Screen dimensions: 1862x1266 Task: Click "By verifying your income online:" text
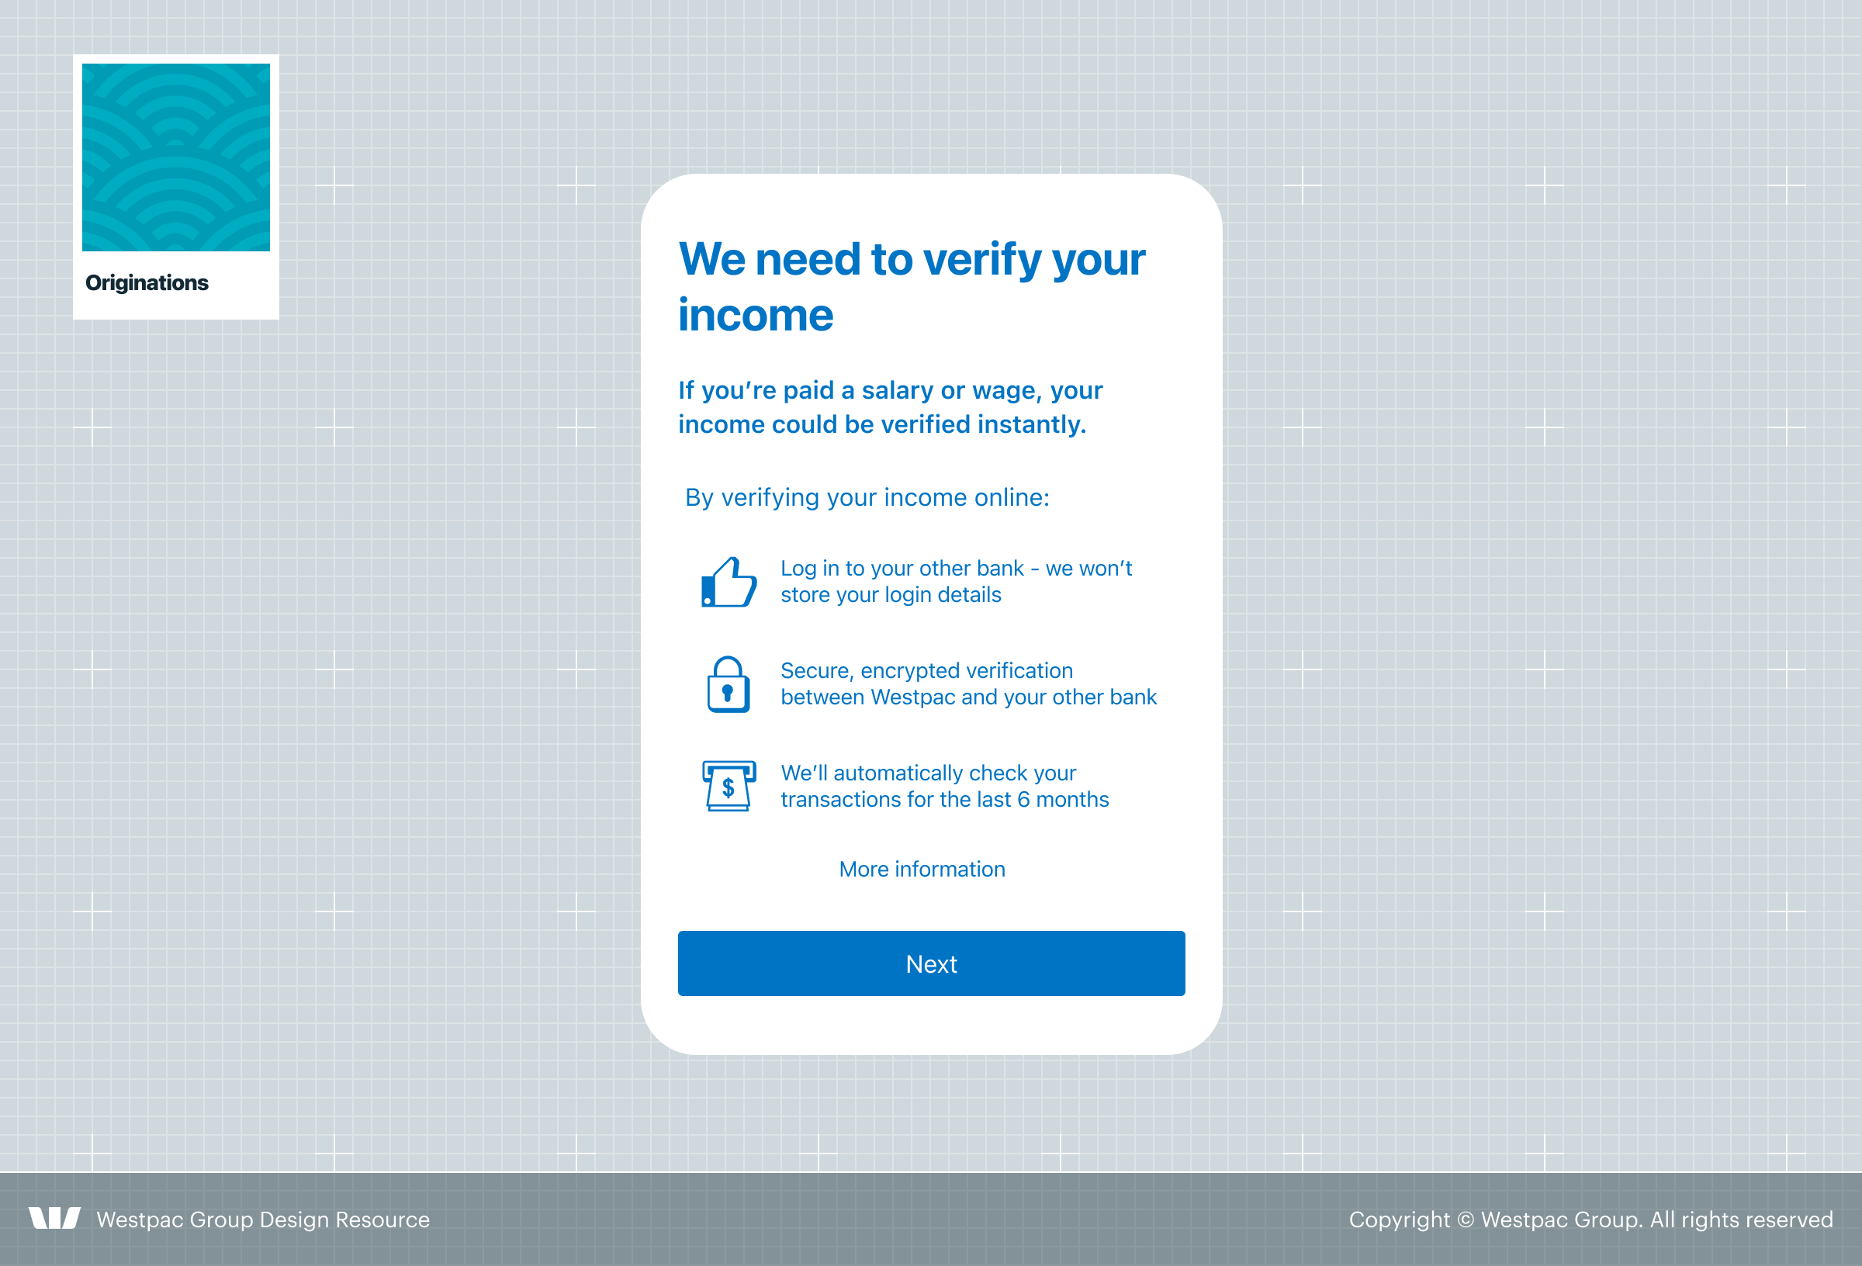tap(867, 497)
